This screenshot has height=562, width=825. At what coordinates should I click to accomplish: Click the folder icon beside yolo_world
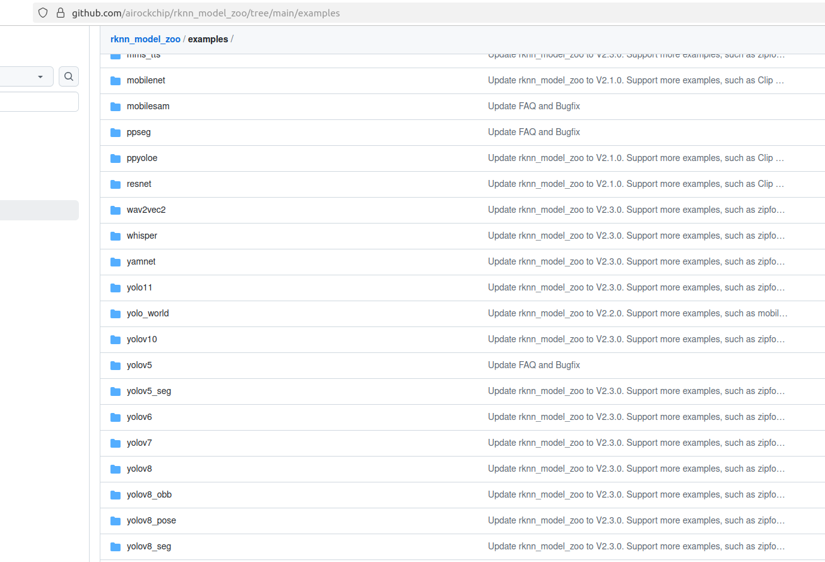click(116, 314)
